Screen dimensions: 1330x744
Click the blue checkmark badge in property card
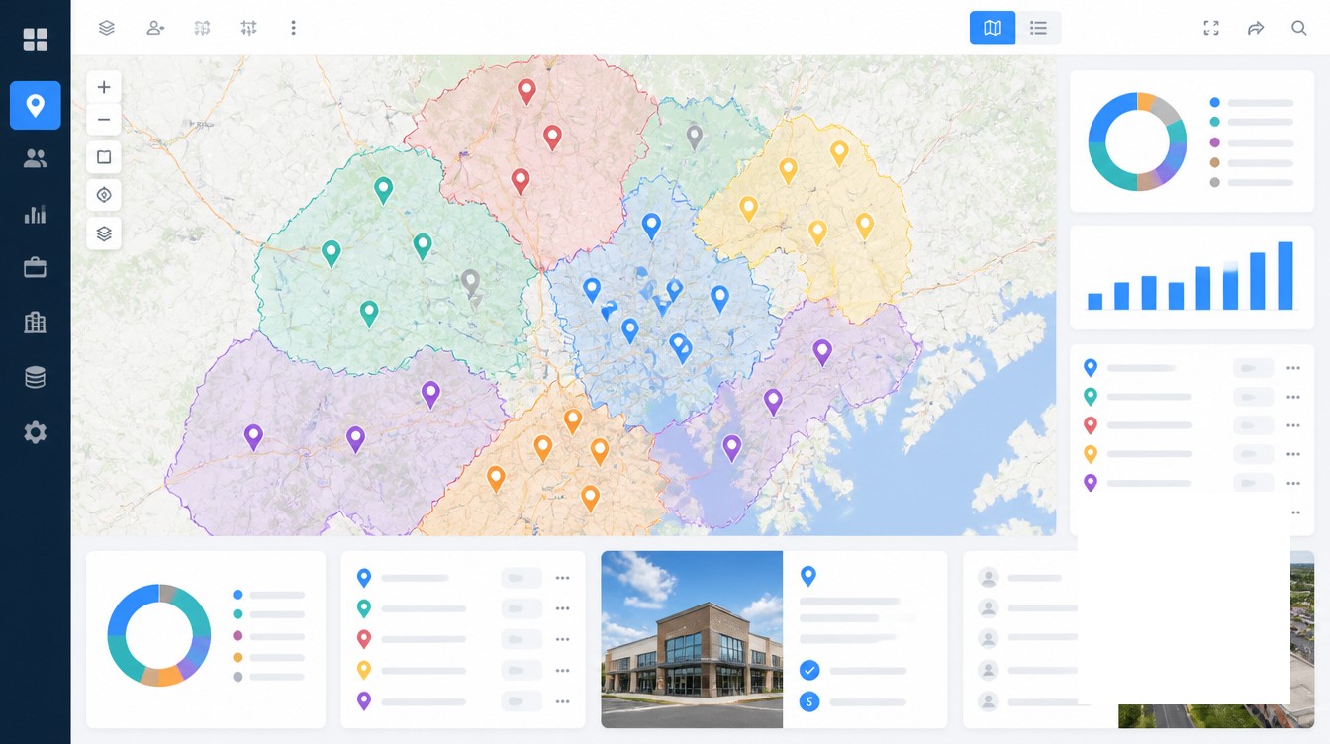[809, 671]
